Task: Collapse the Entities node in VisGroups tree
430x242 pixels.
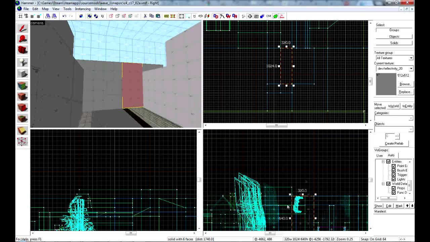Action: pos(383,161)
